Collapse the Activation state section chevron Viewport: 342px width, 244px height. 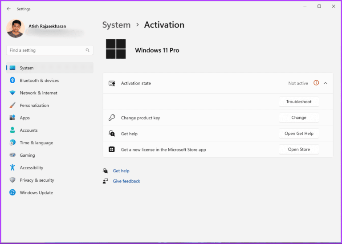(326, 83)
